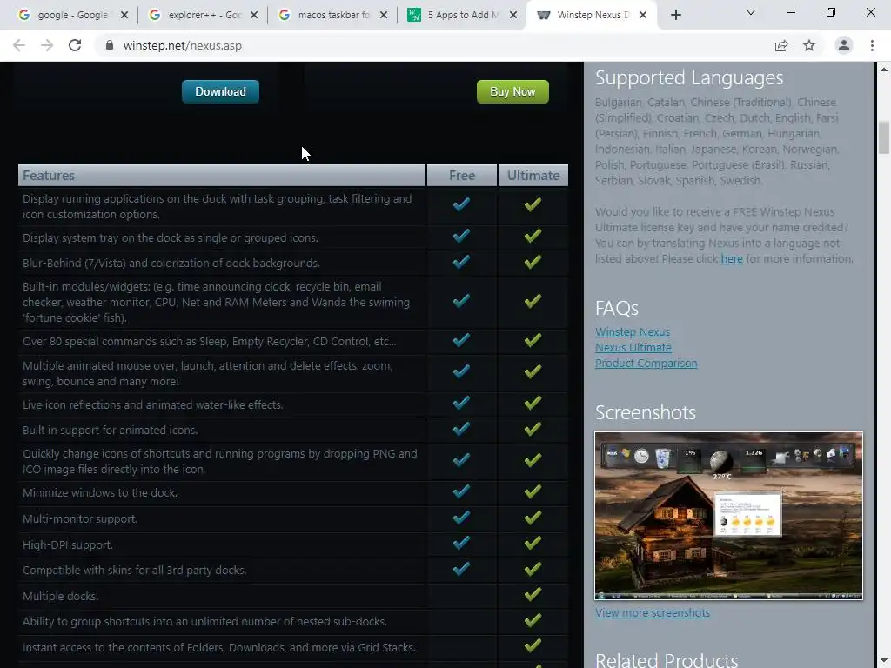Click the Free column header
The width and height of the screenshot is (891, 668).
pos(462,176)
